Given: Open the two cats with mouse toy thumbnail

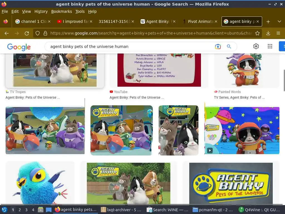Looking at the screenshot, I should pyautogui.click(x=178, y=130).
